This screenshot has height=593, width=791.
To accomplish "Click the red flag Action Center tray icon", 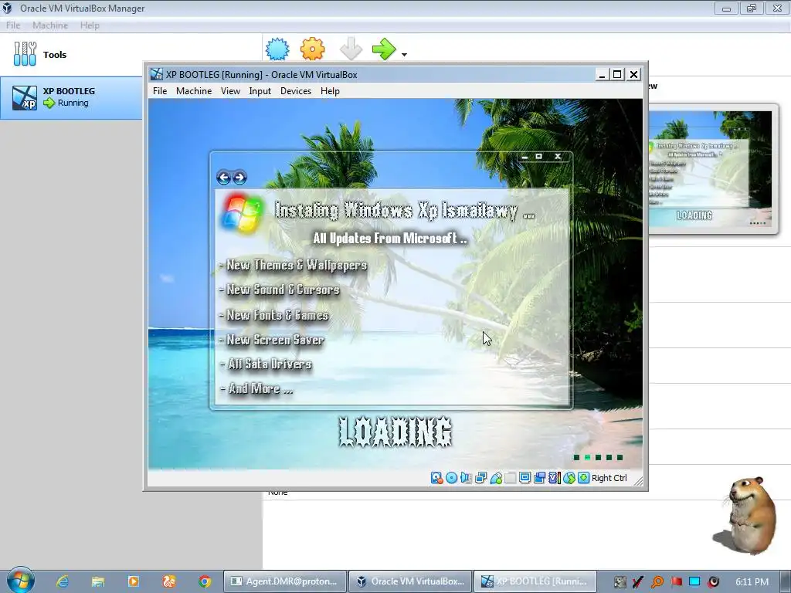I will (x=676, y=582).
